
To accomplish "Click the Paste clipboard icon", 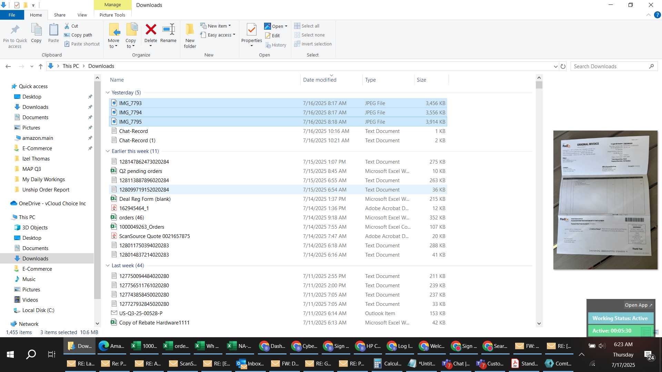I will click(53, 30).
